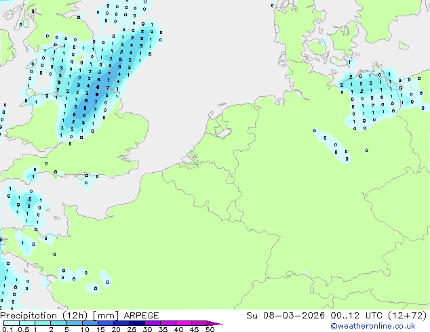The width and height of the screenshot is (430, 332).
Task: Click the '(12+72)' forecast offset text
Action: pyautogui.click(x=408, y=316)
